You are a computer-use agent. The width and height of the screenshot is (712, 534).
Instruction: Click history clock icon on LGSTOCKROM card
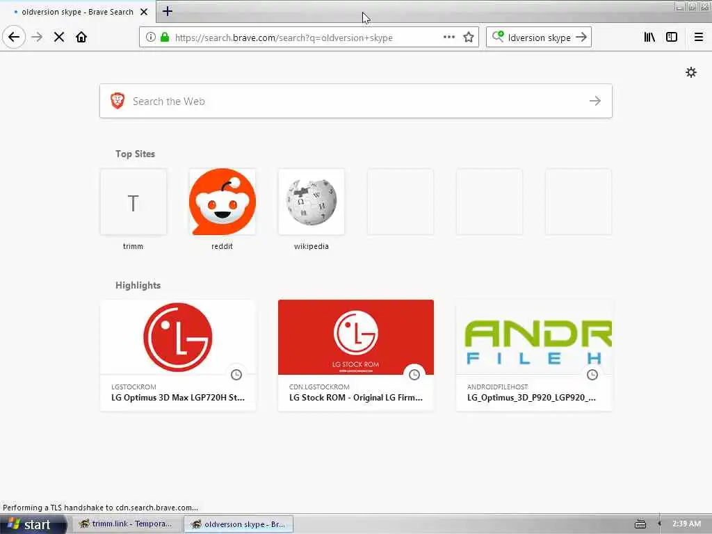pyautogui.click(x=236, y=375)
